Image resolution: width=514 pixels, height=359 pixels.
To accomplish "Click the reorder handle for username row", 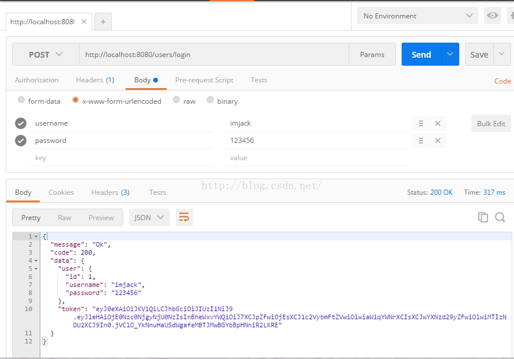I will click(421, 123).
